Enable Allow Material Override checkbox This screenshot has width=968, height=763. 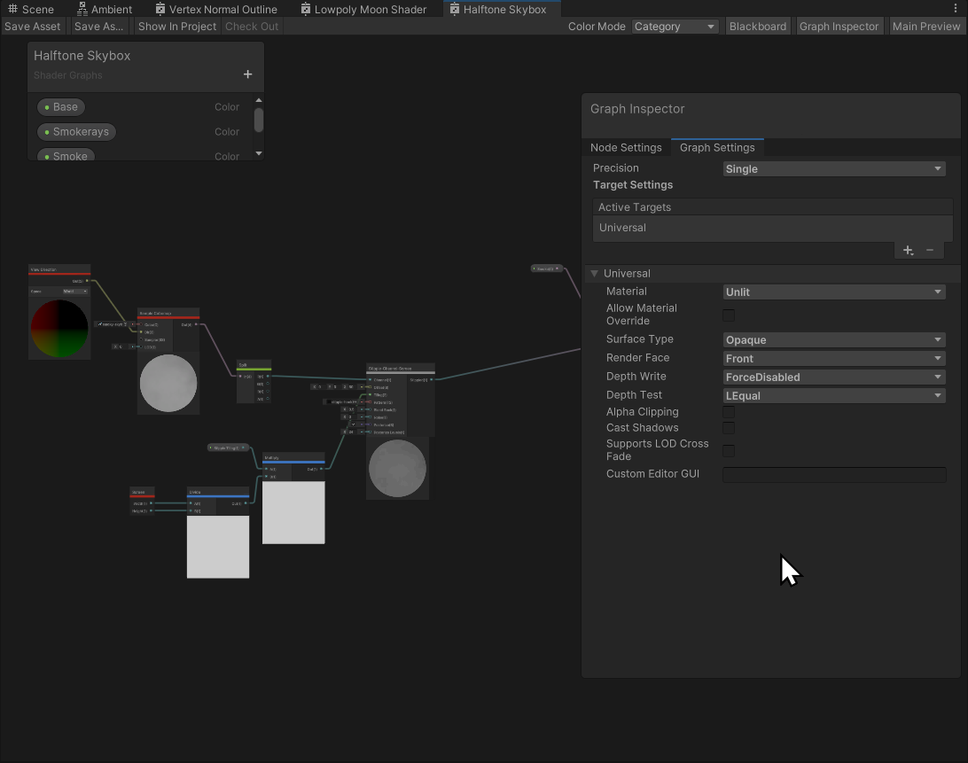click(729, 315)
